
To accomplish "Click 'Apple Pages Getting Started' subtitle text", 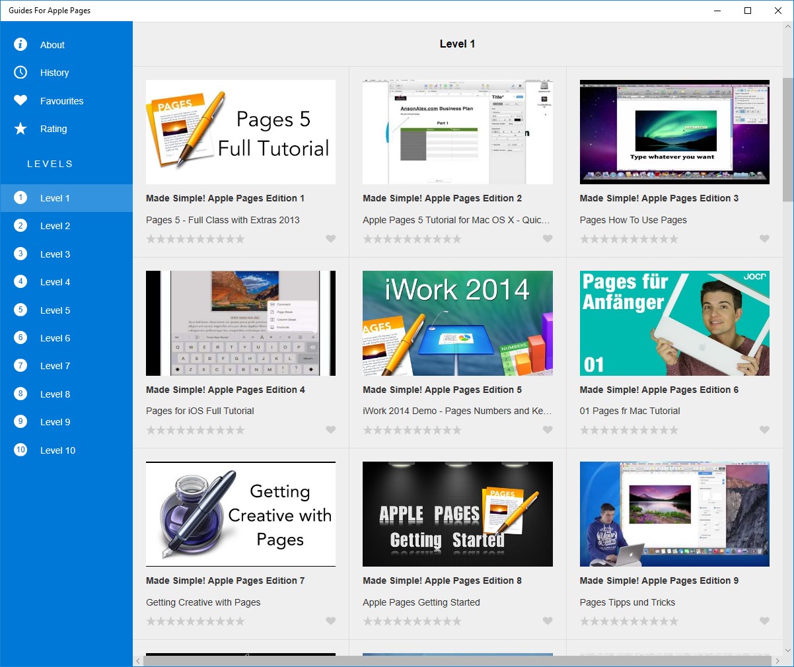I will click(x=421, y=602).
